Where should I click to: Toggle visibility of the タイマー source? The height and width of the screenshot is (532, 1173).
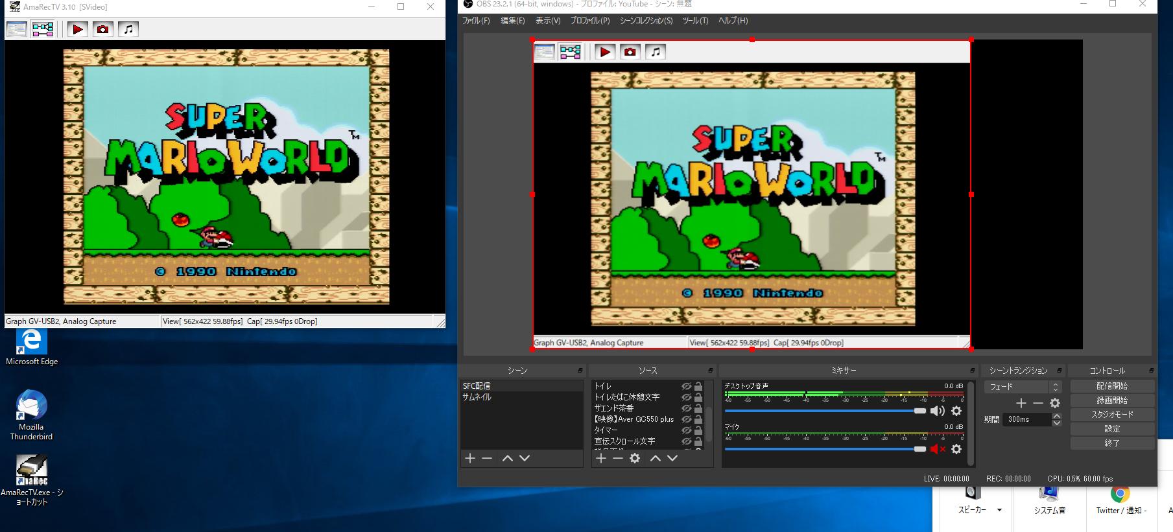coord(686,430)
